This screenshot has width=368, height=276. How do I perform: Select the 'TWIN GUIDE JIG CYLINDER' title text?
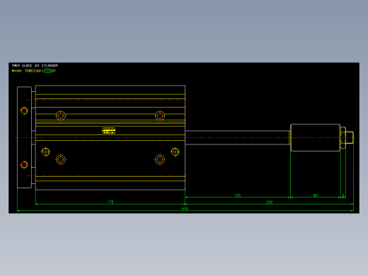pyautogui.click(x=35, y=66)
